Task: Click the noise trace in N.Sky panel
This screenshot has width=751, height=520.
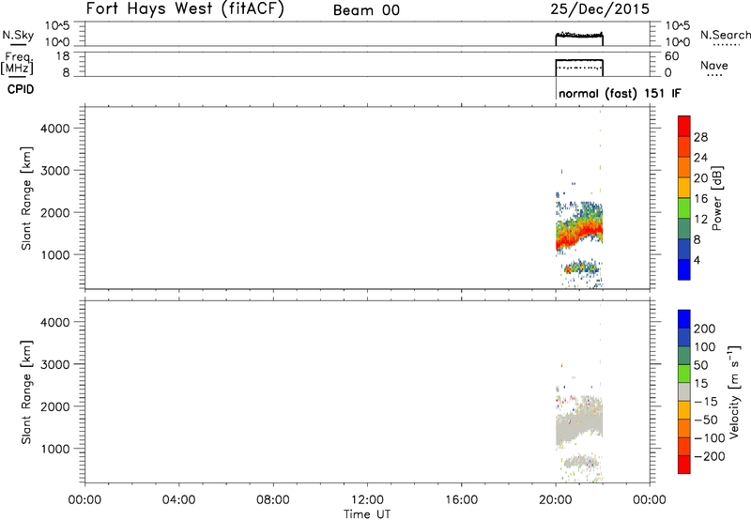Action: [x=579, y=35]
